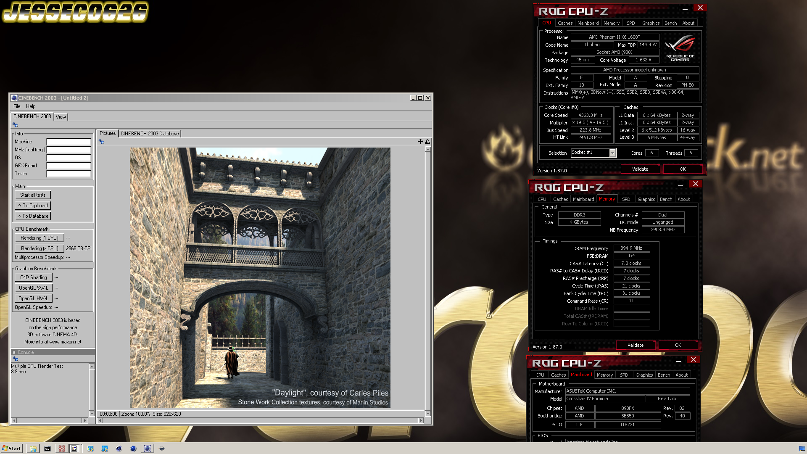Click the Republic of Gamers logo in CPU-Z

click(x=680, y=48)
